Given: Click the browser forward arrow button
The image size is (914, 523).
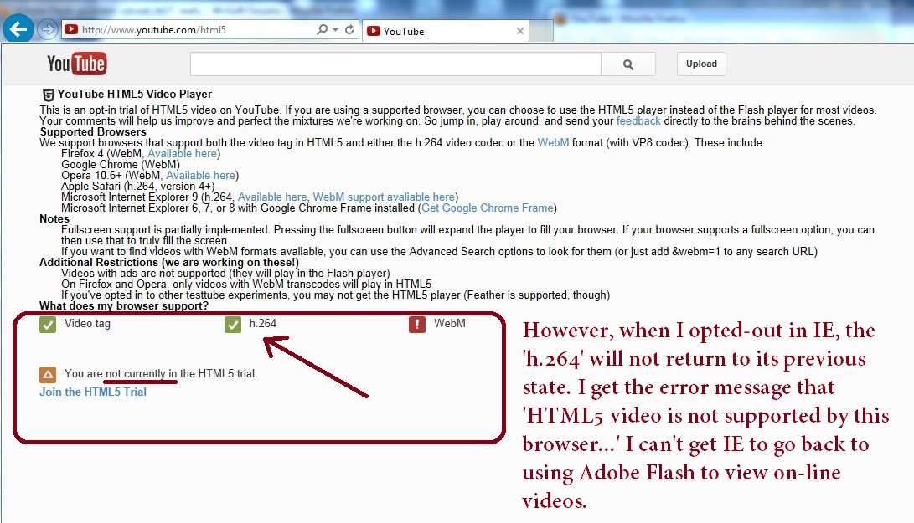Looking at the screenshot, I should click(47, 29).
